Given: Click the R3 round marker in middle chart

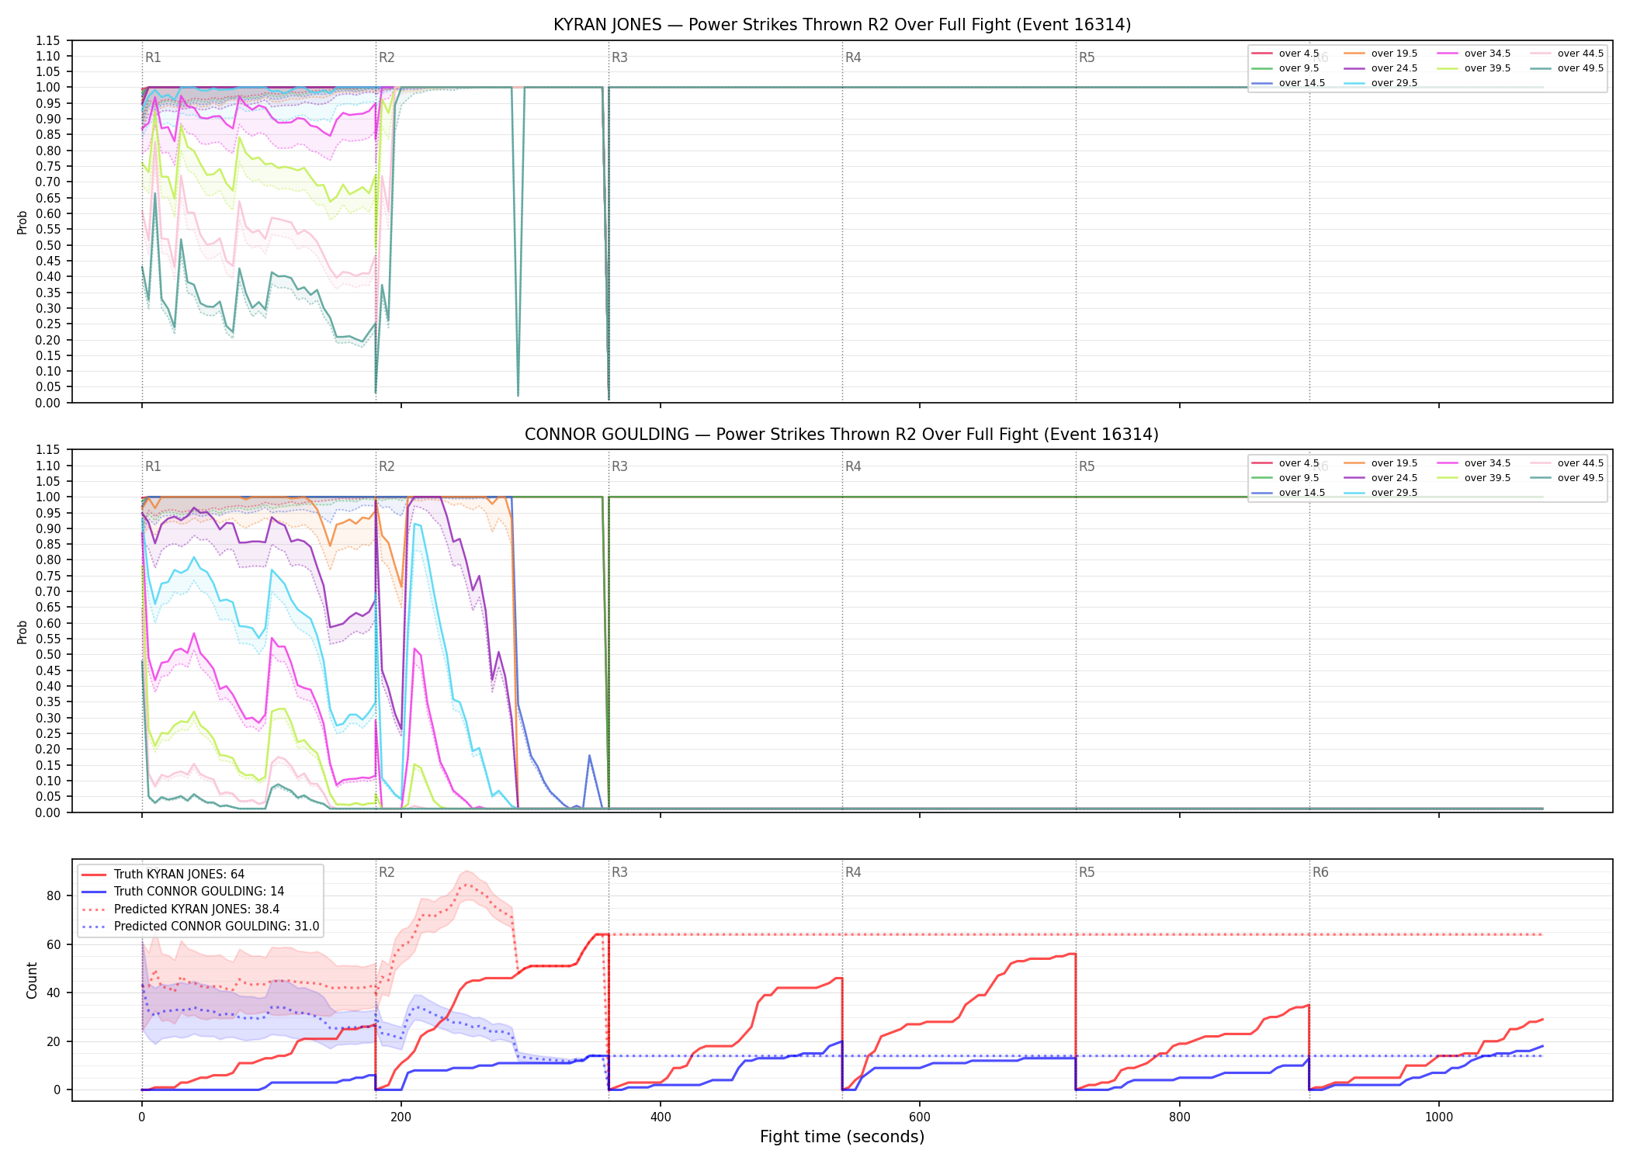Looking at the screenshot, I should (x=619, y=466).
